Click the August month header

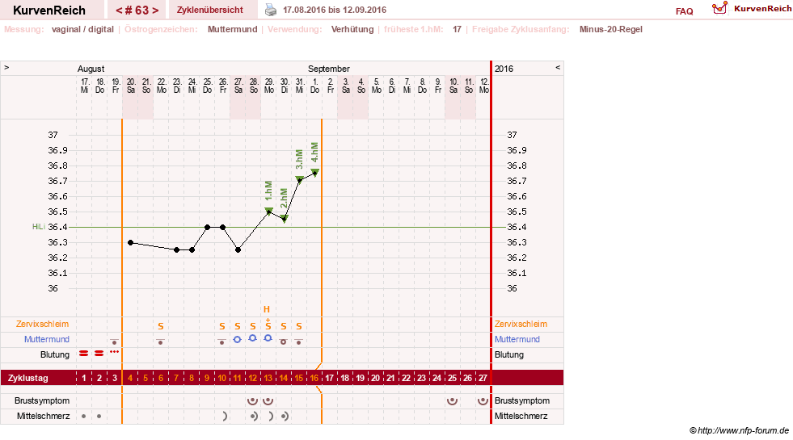[x=91, y=69]
